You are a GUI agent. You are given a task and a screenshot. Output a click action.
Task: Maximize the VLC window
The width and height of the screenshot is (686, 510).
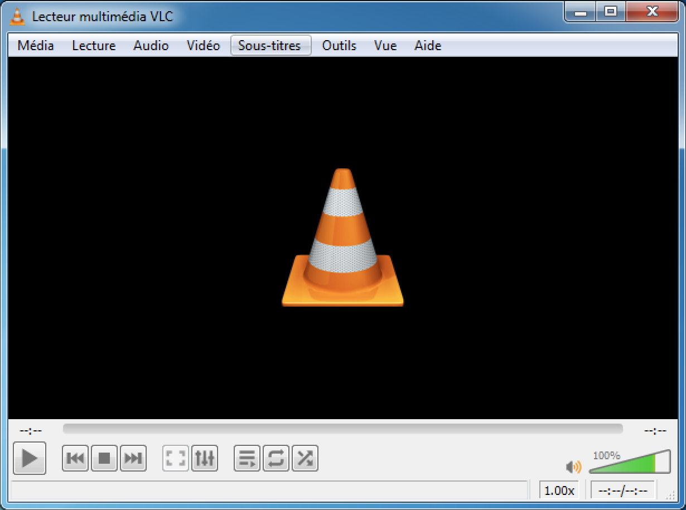pyautogui.click(x=611, y=12)
